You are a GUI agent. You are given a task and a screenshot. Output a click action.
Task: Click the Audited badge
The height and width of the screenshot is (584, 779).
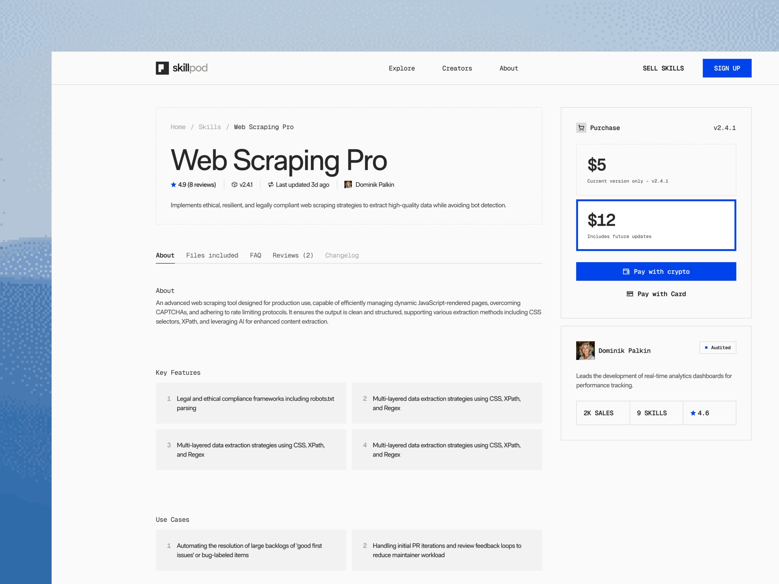[x=717, y=347]
